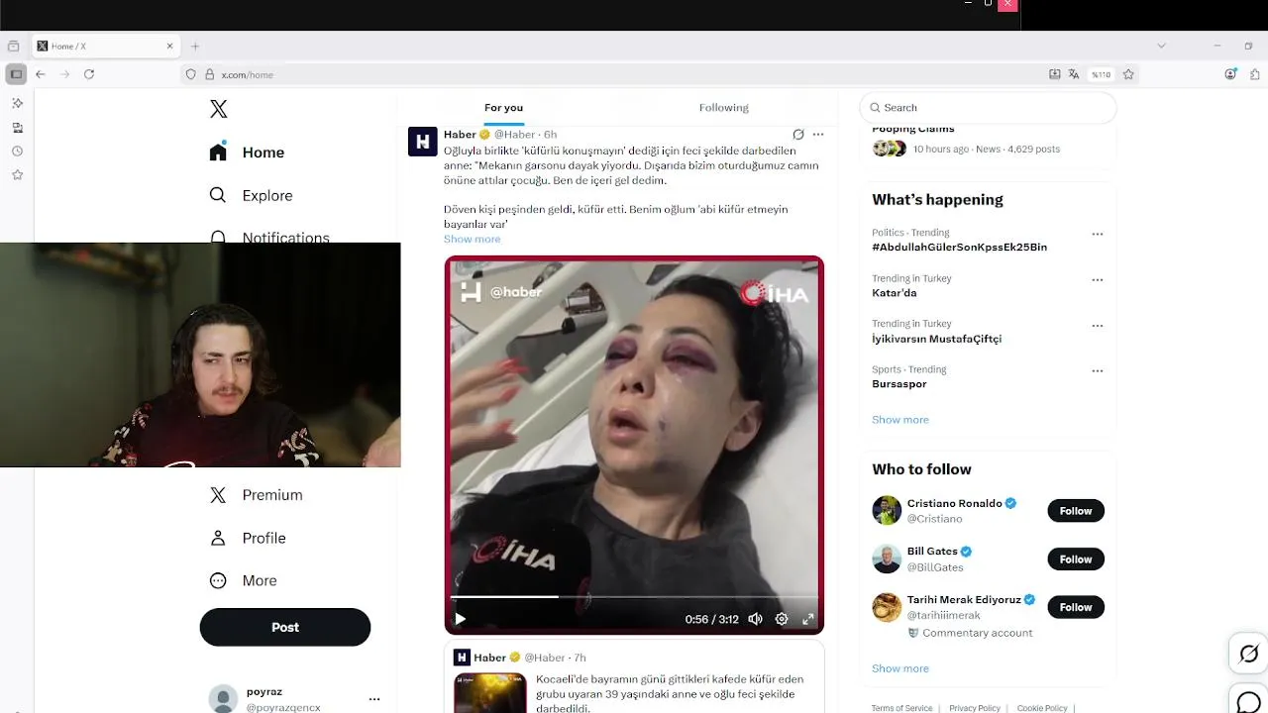Open poyraz account avatar

[223, 698]
